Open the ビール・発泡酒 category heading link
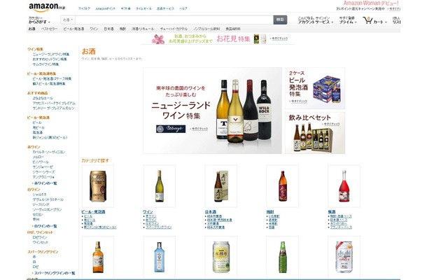This screenshot has width=427, height=280. click(93, 212)
